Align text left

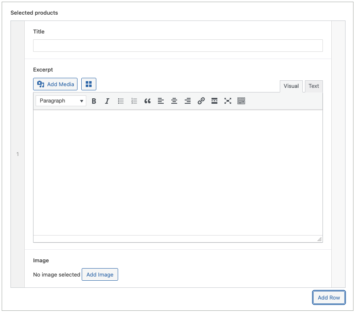tap(161, 101)
